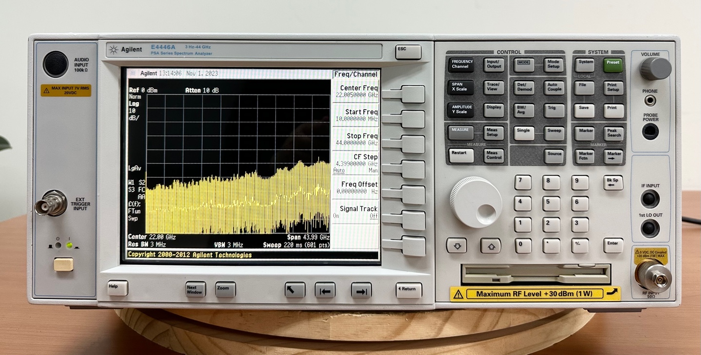Tap the diagonal arrow key below the display

295,290
